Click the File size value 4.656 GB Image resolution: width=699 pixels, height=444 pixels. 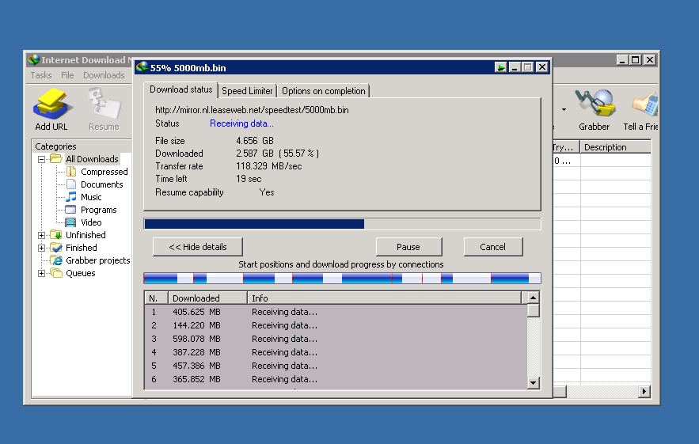pos(255,141)
